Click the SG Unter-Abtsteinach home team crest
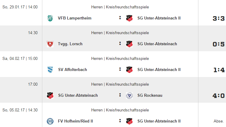Viewport: 226px width, 127px height. pyautogui.click(x=50, y=95)
